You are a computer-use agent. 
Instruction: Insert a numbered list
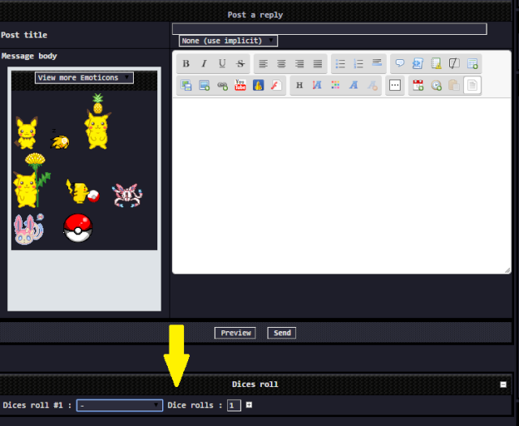click(358, 63)
